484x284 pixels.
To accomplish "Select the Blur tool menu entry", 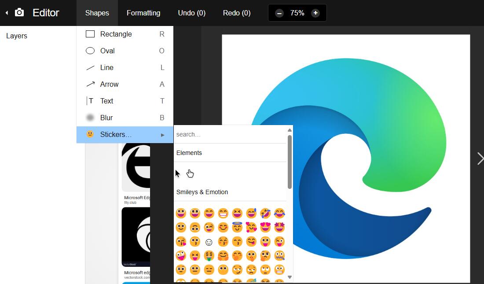I will pyautogui.click(x=106, y=118).
